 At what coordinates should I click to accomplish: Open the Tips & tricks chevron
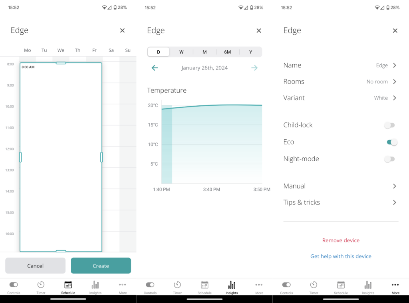pos(395,202)
